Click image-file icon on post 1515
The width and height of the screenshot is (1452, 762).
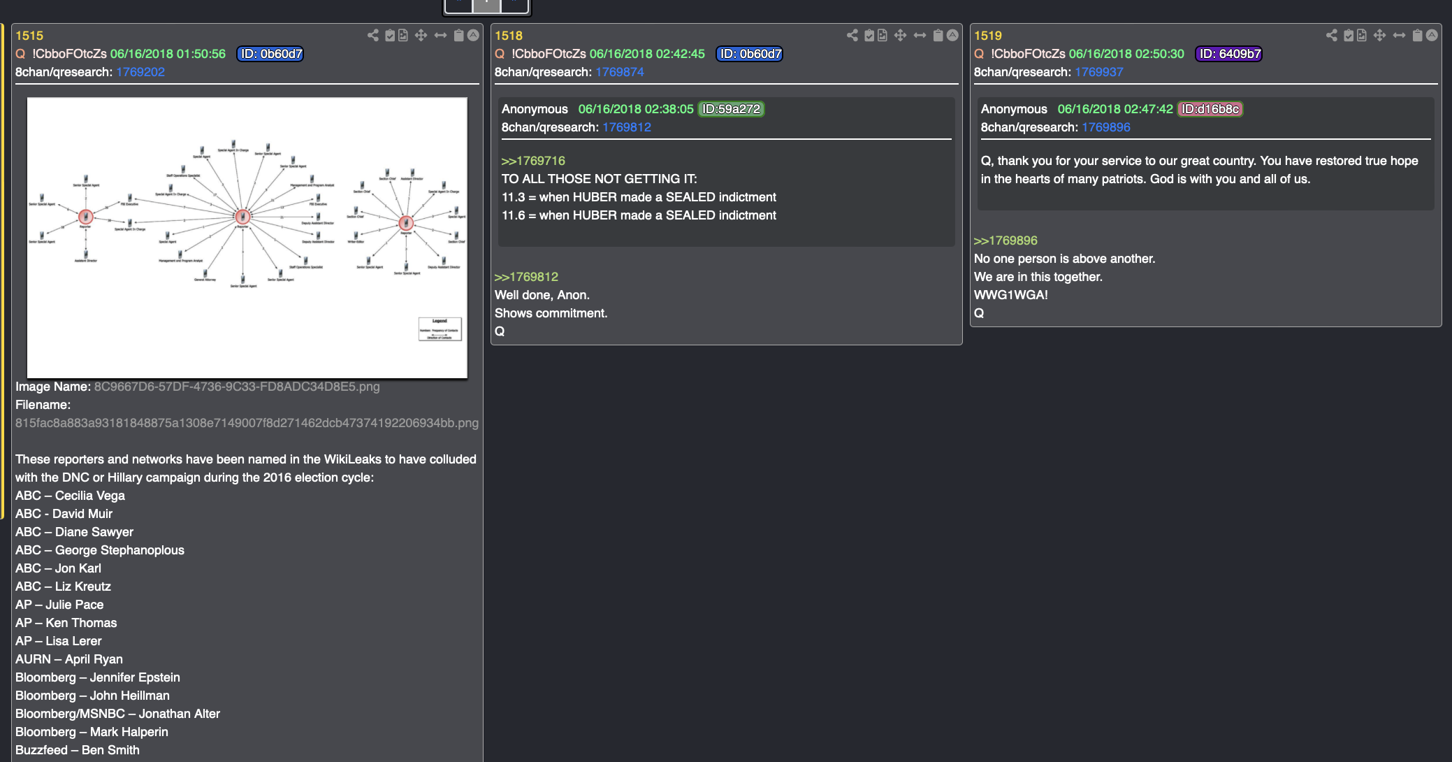(403, 35)
